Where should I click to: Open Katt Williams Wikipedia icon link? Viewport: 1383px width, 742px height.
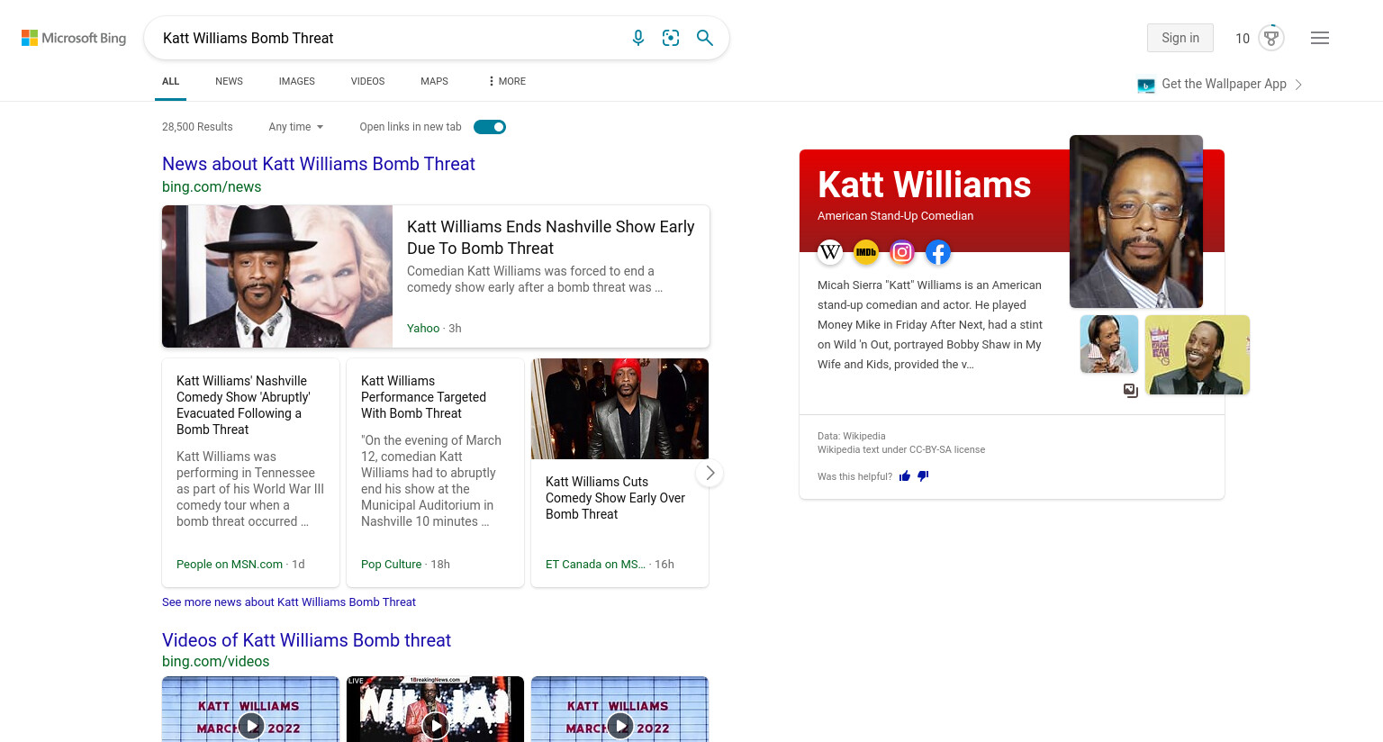(x=830, y=252)
